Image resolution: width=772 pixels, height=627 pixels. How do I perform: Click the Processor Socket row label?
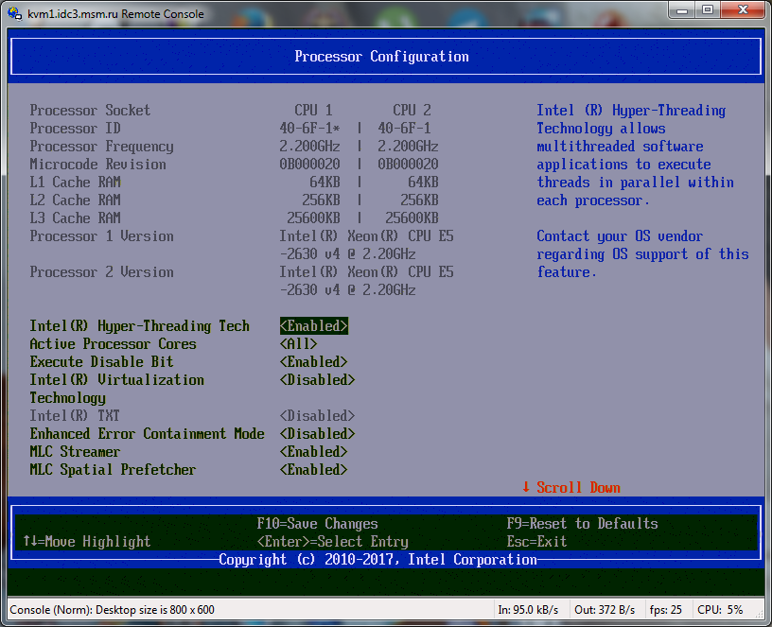pyautogui.click(x=90, y=111)
